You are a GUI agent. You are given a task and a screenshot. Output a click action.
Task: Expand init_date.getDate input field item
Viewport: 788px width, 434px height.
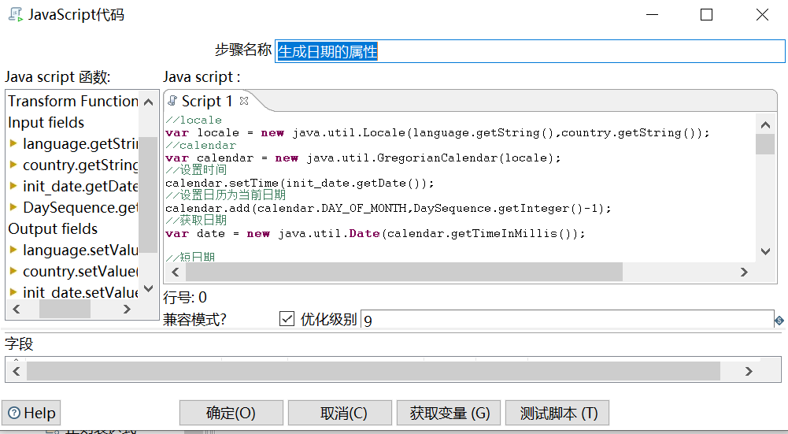(x=13, y=186)
